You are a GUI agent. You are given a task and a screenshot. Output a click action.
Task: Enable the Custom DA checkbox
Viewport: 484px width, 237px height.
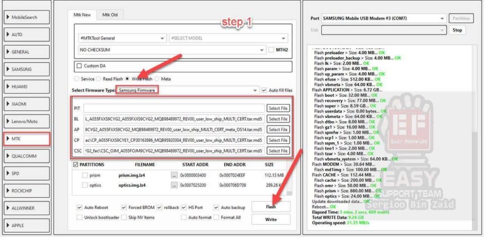79,66
